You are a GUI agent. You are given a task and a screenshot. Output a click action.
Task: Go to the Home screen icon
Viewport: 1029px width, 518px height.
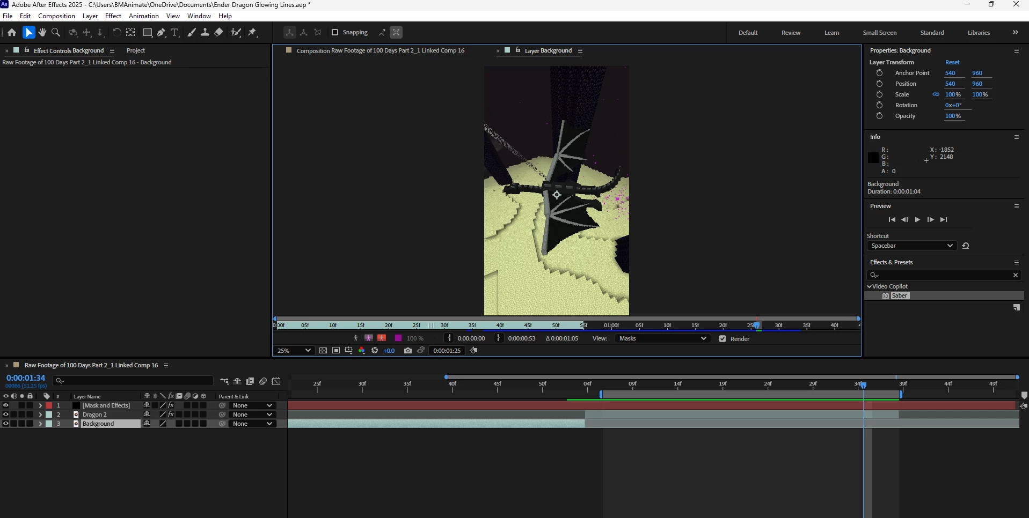12,33
